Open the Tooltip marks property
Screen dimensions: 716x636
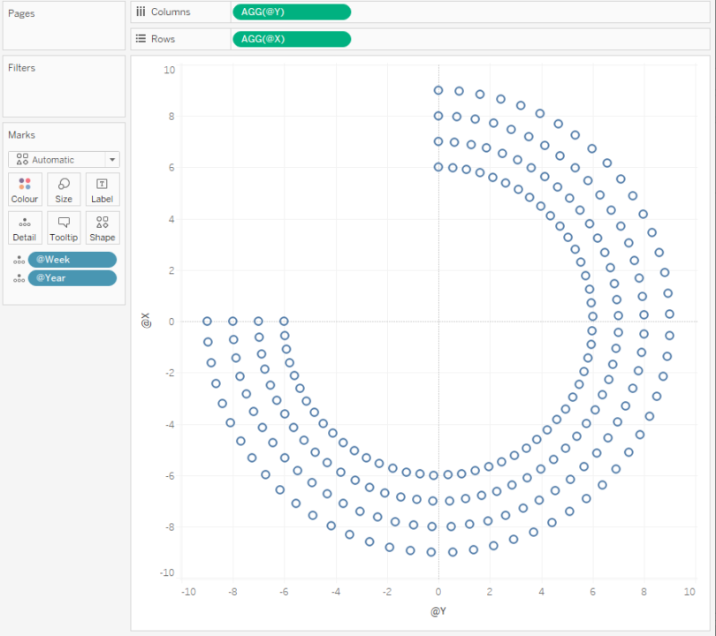click(x=63, y=228)
